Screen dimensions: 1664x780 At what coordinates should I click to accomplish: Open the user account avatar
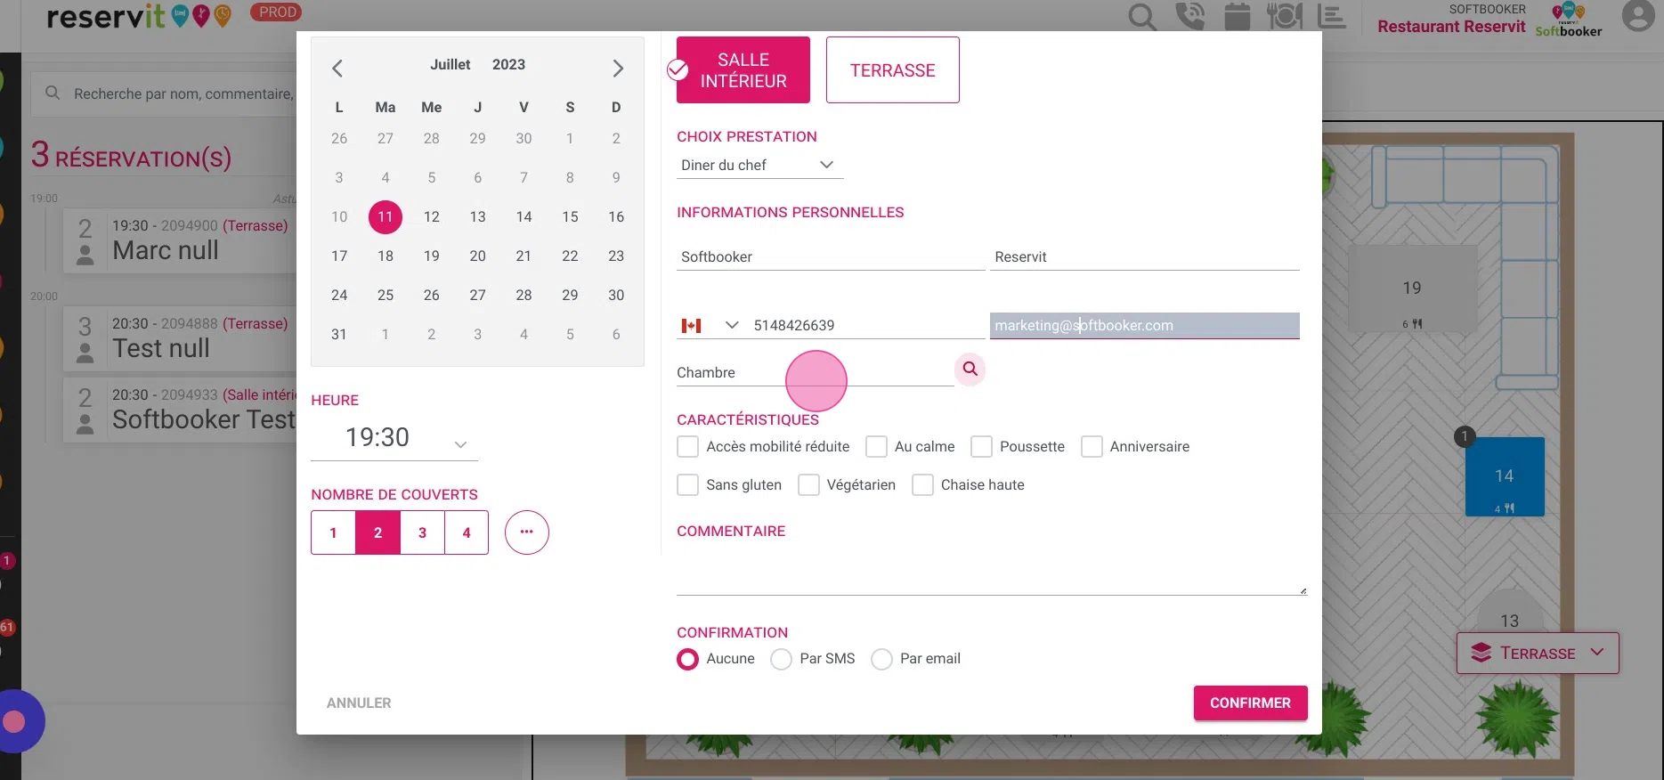[1638, 16]
